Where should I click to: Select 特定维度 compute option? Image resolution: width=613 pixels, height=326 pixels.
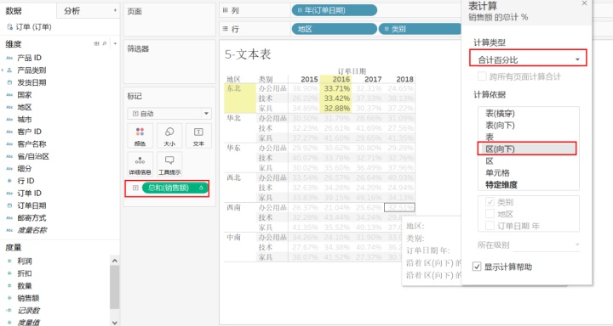pos(501,184)
